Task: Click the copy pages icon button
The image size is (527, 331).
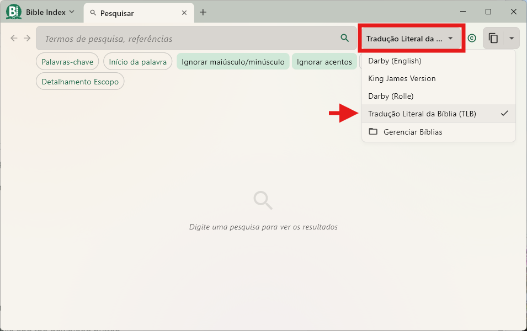Action: coord(493,38)
